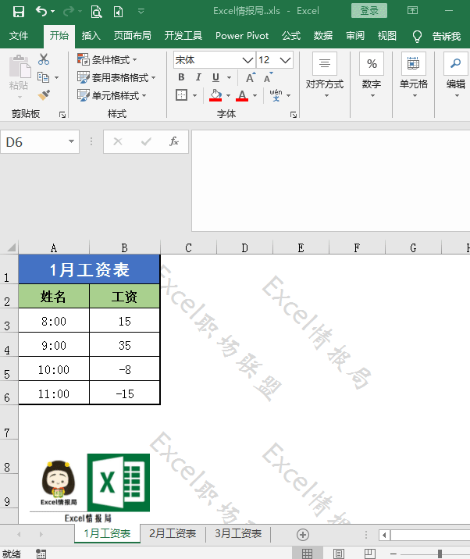Expand the Editing (编辑) group
The height and width of the screenshot is (559, 470).
456,76
